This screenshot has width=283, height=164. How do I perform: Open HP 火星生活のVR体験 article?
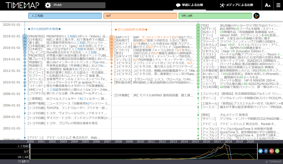(x=236, y=38)
